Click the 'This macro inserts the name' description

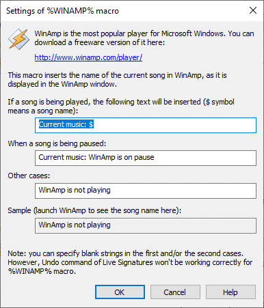coord(117,75)
